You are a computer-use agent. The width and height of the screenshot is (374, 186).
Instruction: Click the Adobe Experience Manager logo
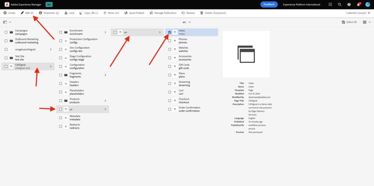click(7, 4)
